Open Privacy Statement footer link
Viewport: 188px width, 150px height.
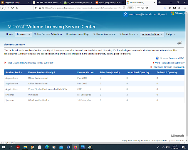pyautogui.click(x=159, y=140)
